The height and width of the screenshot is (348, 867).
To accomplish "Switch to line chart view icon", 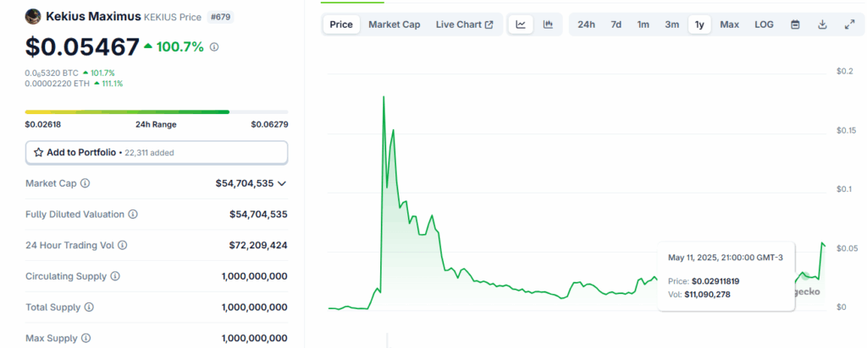I will tap(521, 24).
